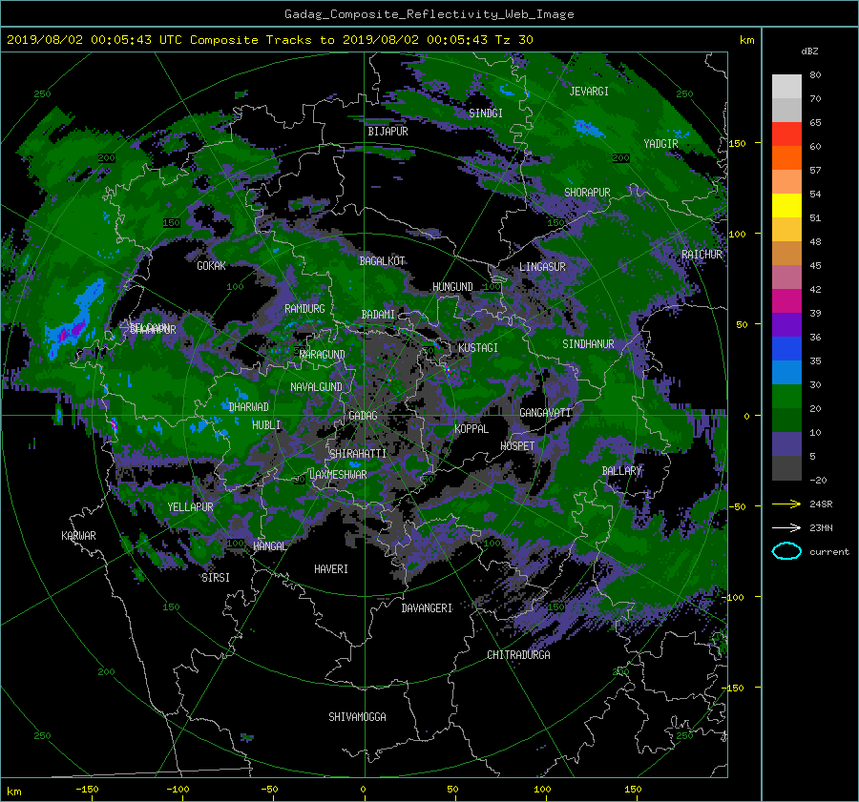Select the red 65 dBZ color swatch
The image size is (859, 802).
(786, 134)
